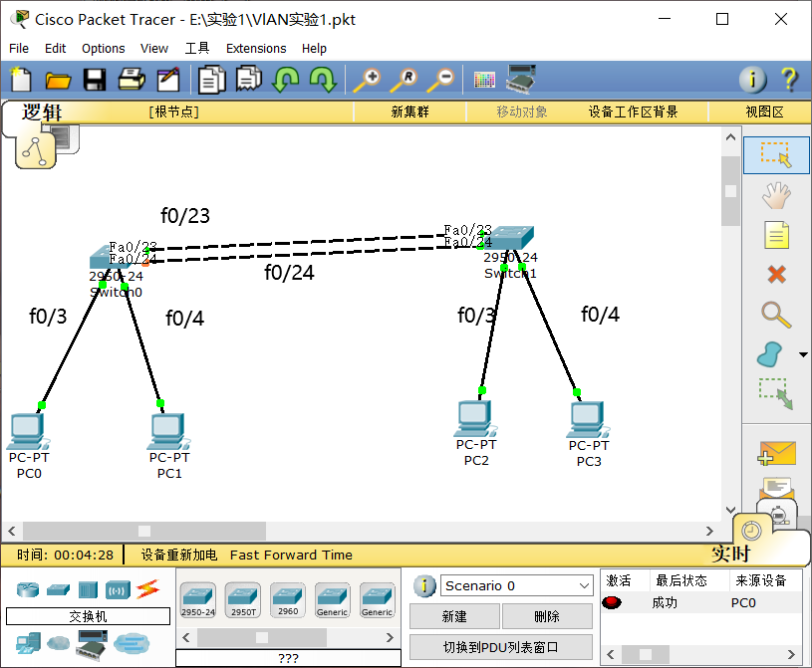Choose the Connections lightning bolt category
This screenshot has width=812, height=668.
click(147, 589)
